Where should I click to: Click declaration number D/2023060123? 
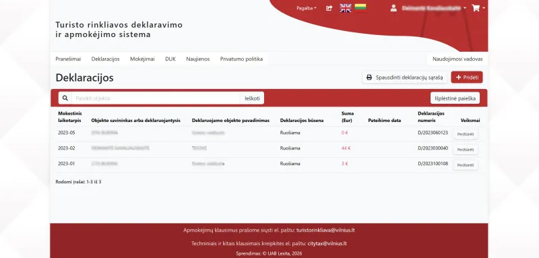433,133
